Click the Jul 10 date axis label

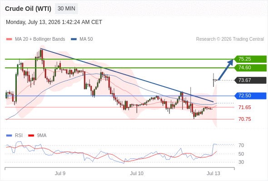pyautogui.click(x=137, y=173)
